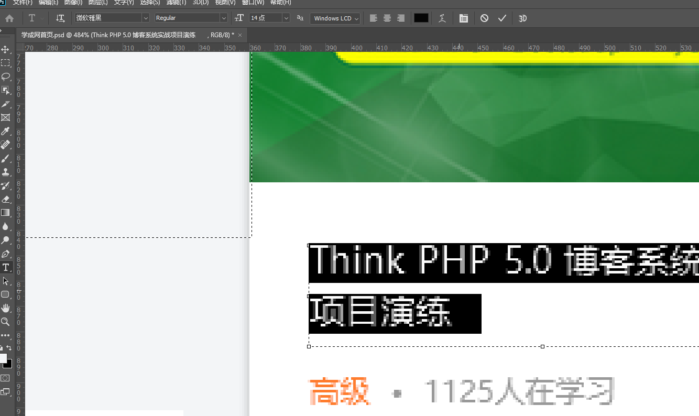Select the Move tool
Image resolution: width=699 pixels, height=416 pixels.
pyautogui.click(x=5, y=49)
